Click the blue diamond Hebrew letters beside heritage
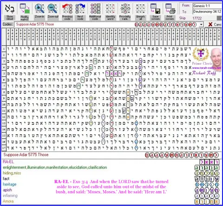 (x=207, y=185)
